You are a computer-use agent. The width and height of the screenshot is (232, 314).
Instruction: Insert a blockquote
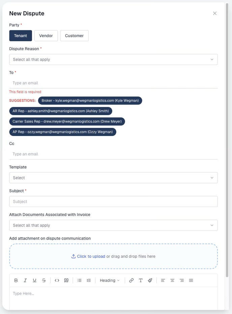(x=66, y=280)
